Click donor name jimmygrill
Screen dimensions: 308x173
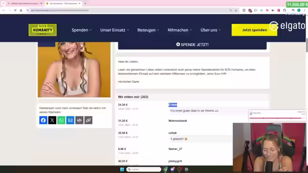(175, 161)
